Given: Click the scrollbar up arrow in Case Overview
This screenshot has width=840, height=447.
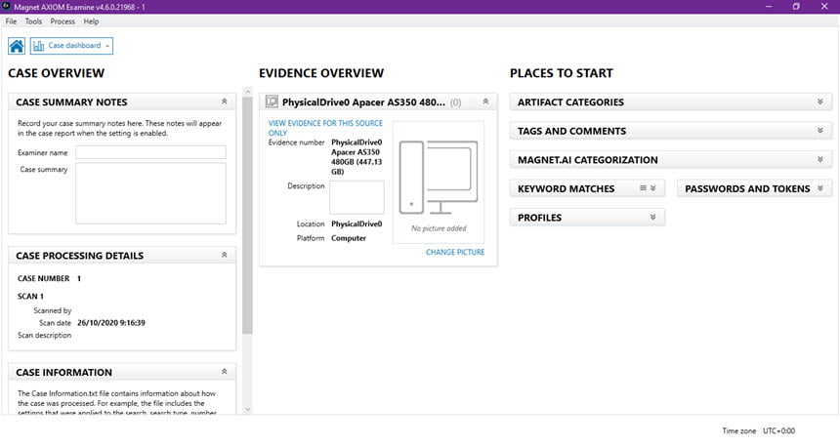Looking at the screenshot, I should (247, 92).
